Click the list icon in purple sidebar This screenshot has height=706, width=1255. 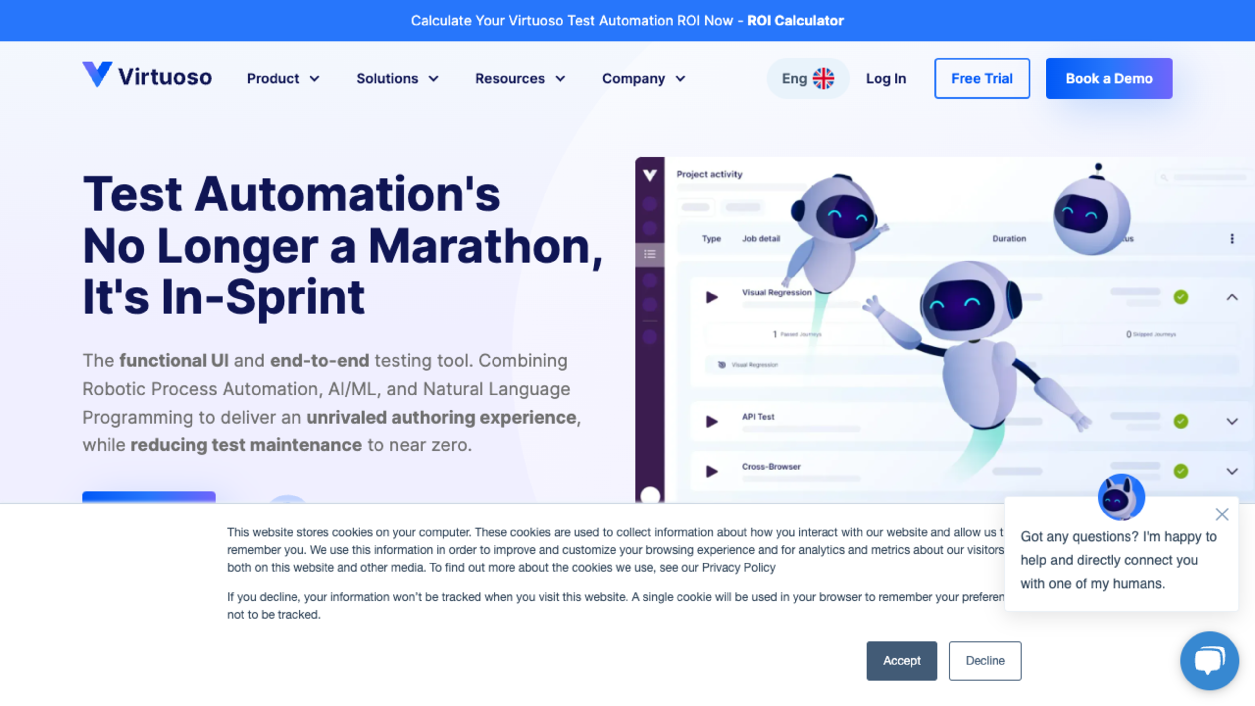pos(649,254)
